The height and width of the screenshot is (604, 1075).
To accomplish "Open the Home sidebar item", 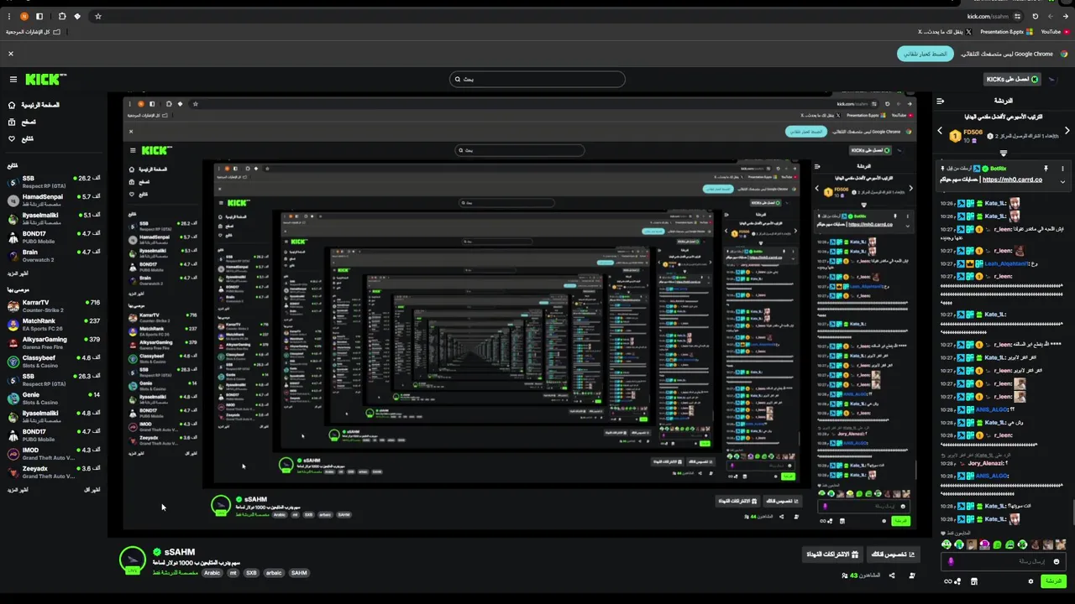I will point(34,105).
